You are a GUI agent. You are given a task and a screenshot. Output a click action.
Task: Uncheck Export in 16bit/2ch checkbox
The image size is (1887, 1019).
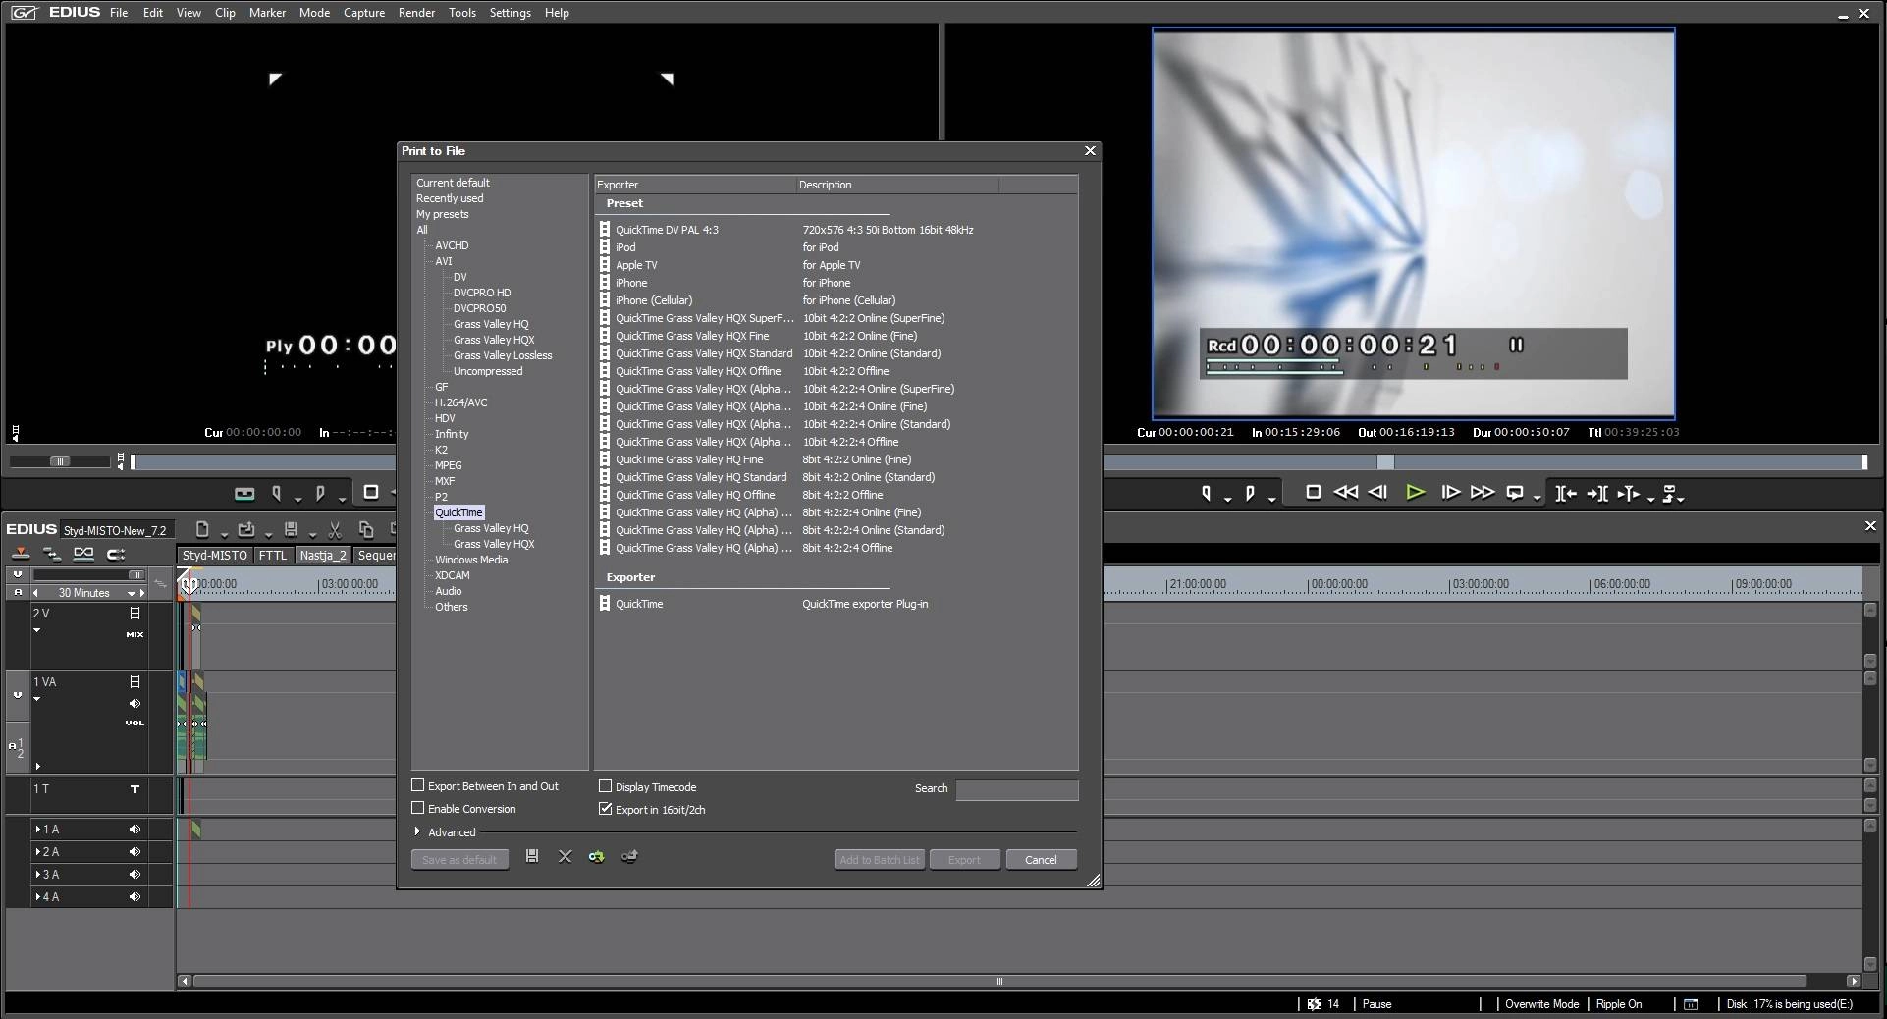606,809
